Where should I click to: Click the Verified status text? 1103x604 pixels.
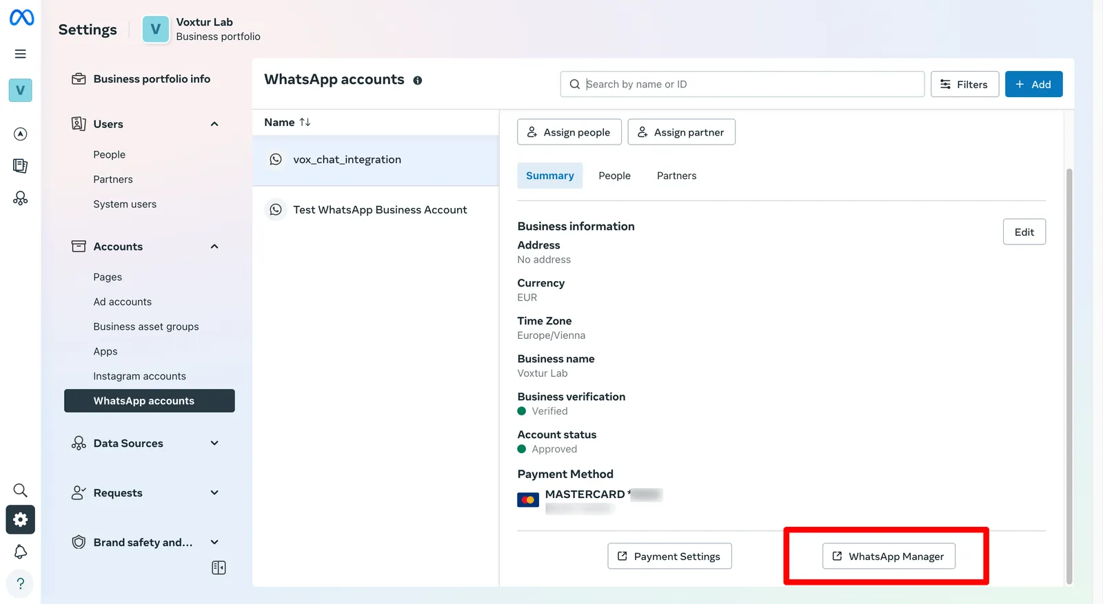[x=550, y=411]
